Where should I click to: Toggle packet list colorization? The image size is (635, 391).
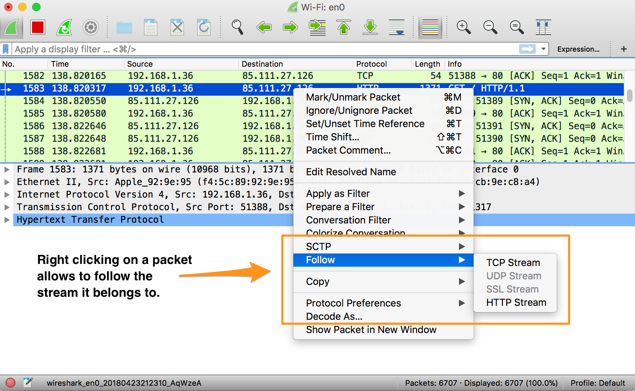point(430,27)
